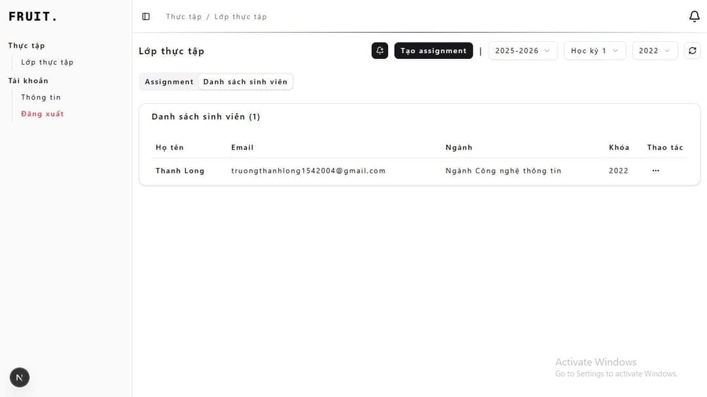Open the three-dots actions for Thanh Long
Image resolution: width=707 pixels, height=397 pixels.
tap(655, 171)
